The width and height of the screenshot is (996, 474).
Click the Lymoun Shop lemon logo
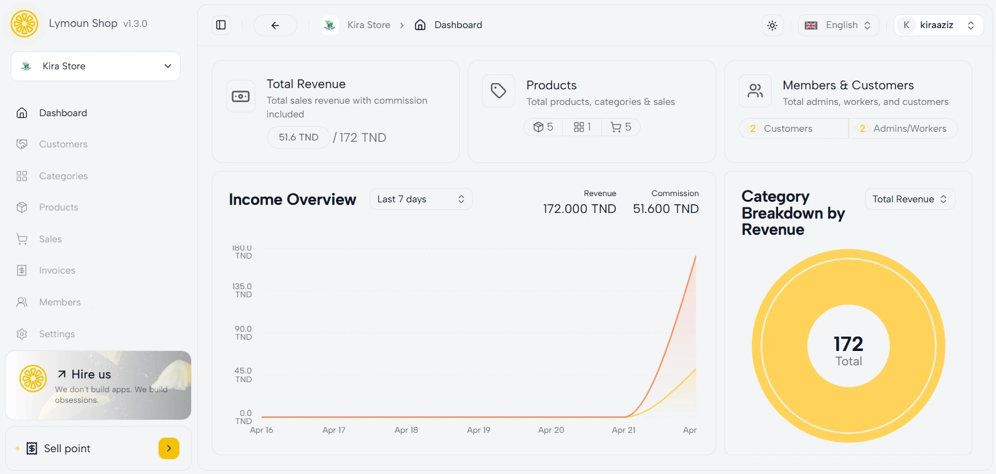(24, 24)
